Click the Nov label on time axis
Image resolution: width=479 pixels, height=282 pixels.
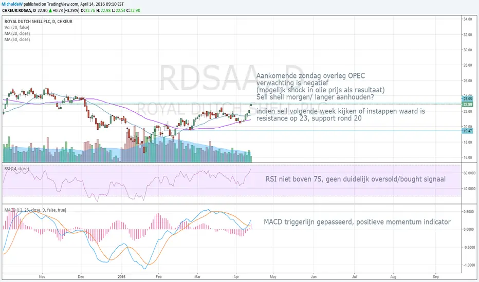click(x=42, y=277)
